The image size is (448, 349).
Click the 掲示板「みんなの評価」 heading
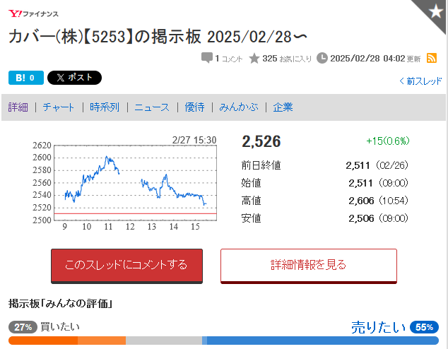click(60, 303)
